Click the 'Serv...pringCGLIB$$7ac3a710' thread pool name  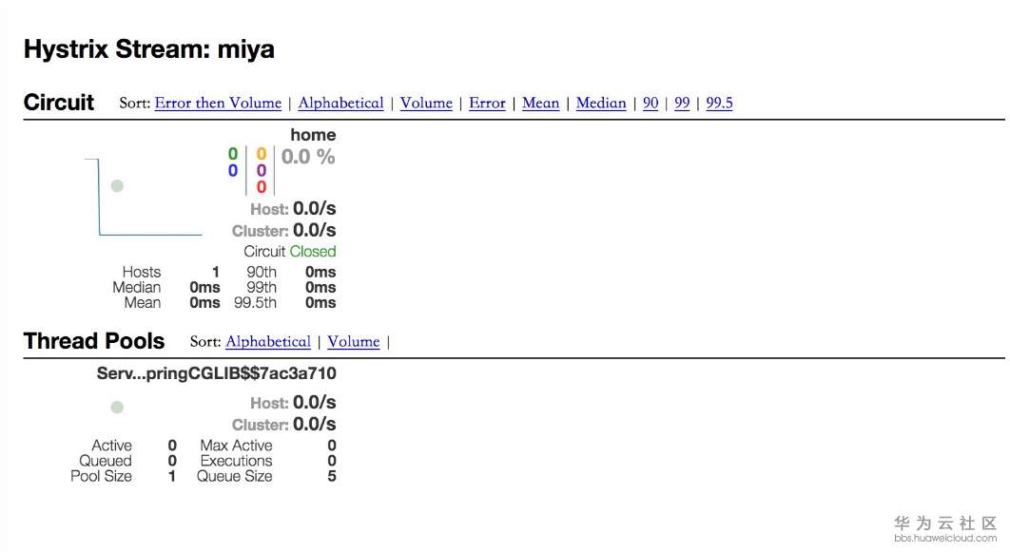tap(217, 373)
